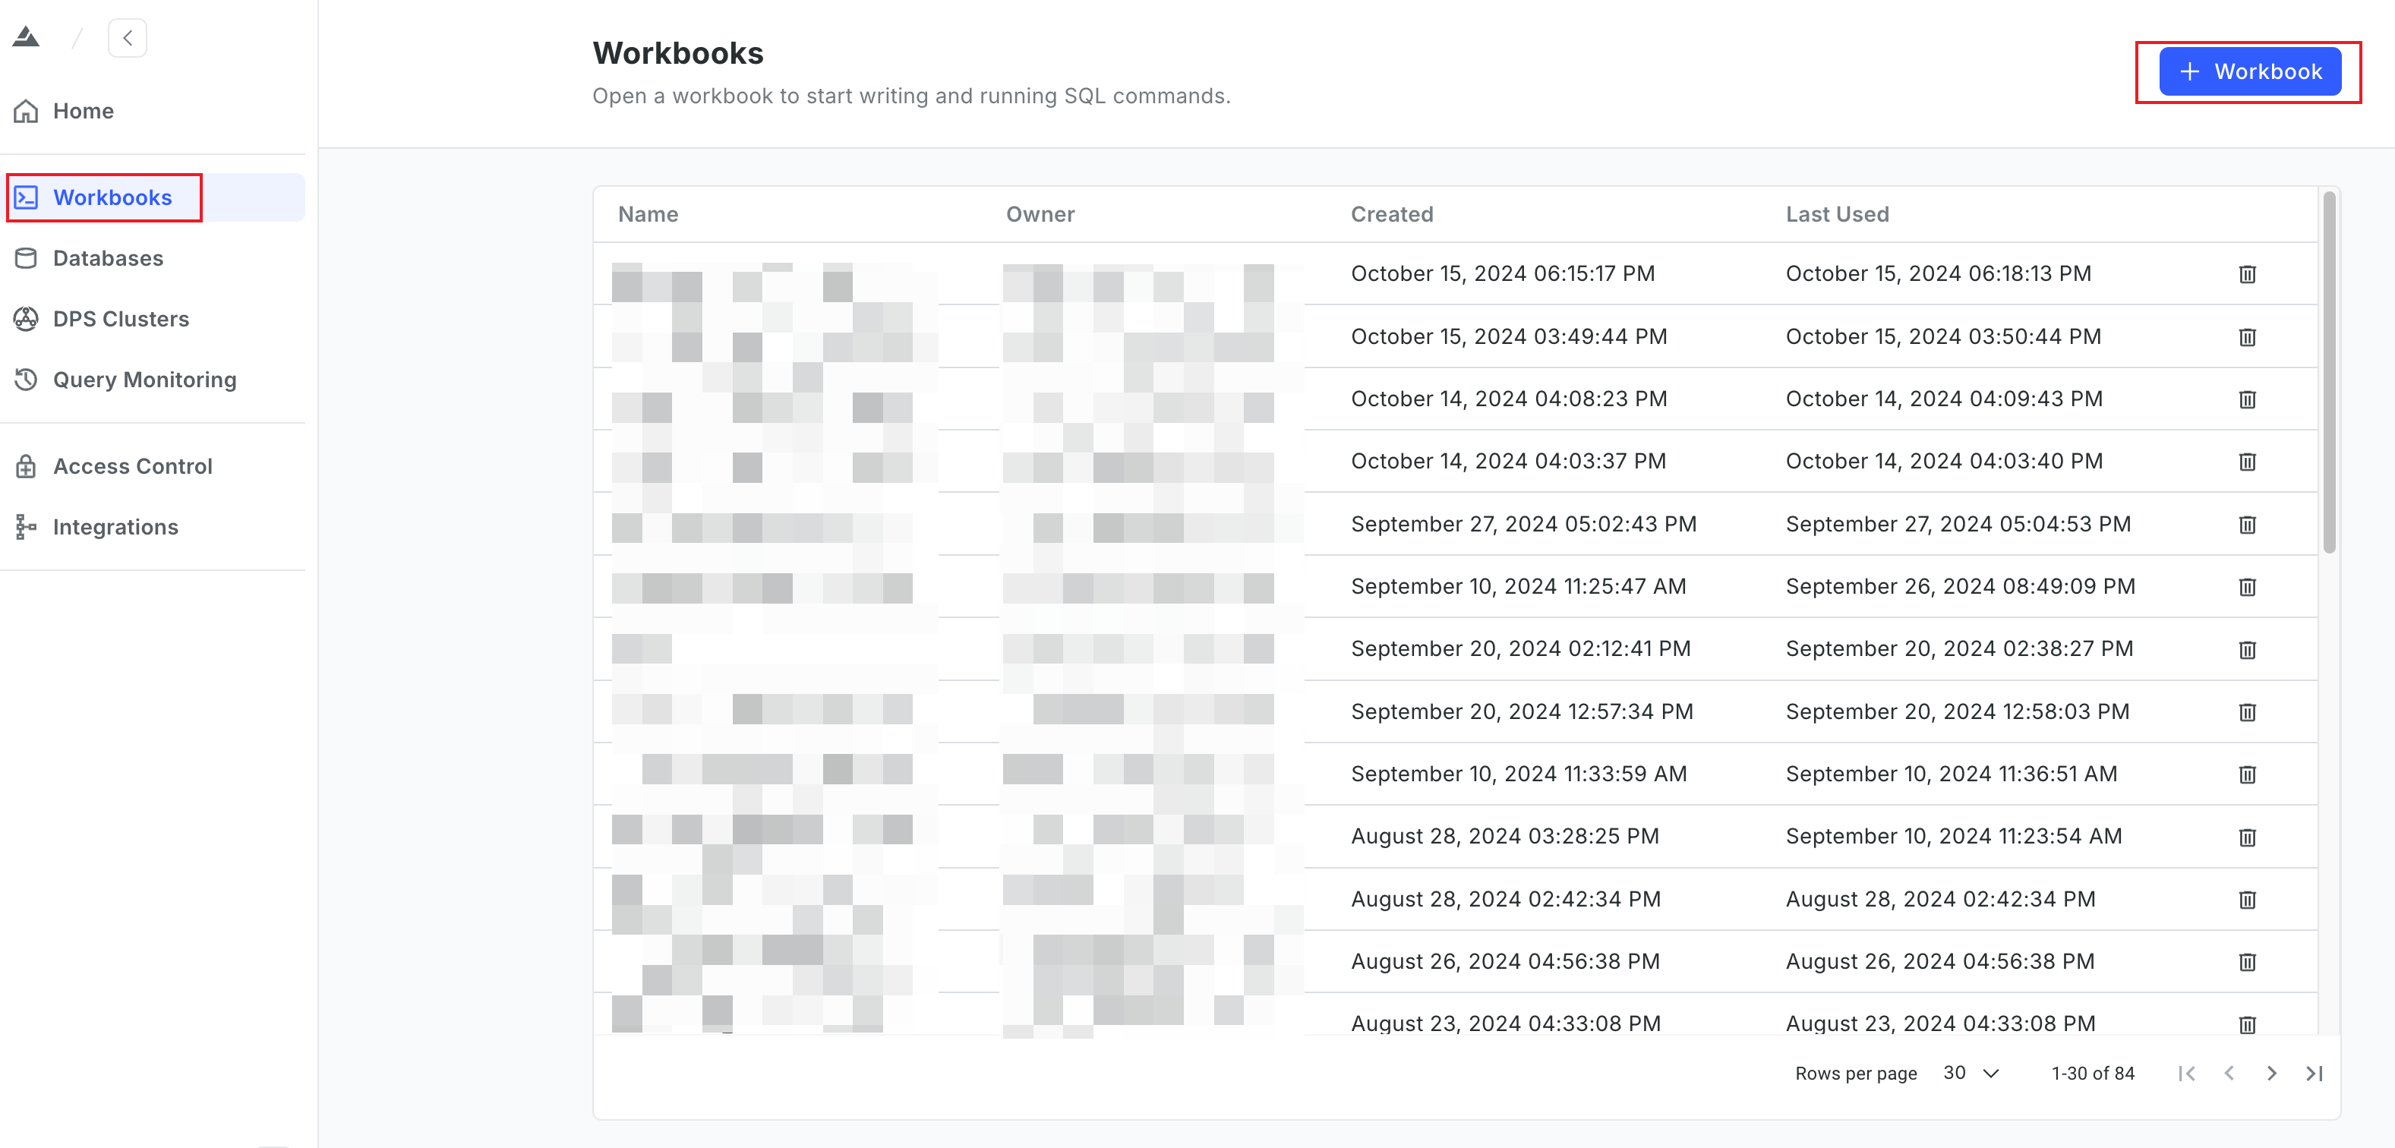Jump to last page of workbooks
The height and width of the screenshot is (1148, 2395).
[x=2313, y=1073]
